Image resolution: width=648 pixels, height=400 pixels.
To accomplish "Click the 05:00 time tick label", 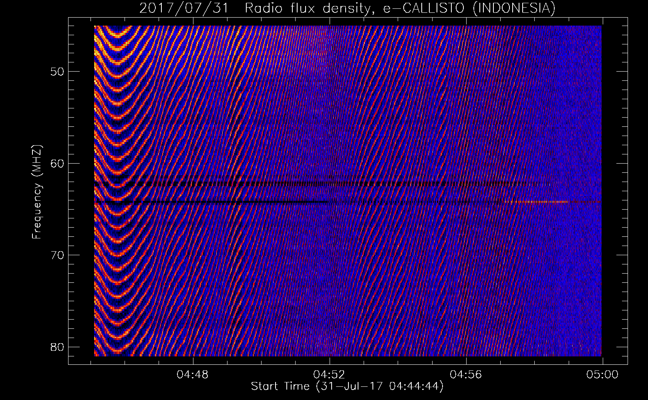I will [x=602, y=375].
